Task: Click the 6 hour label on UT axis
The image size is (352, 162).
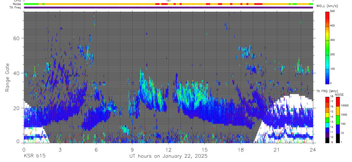Action: (96, 149)
